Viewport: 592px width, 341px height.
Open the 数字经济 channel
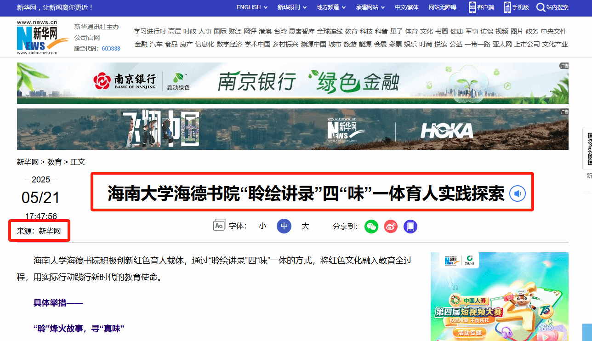229,45
